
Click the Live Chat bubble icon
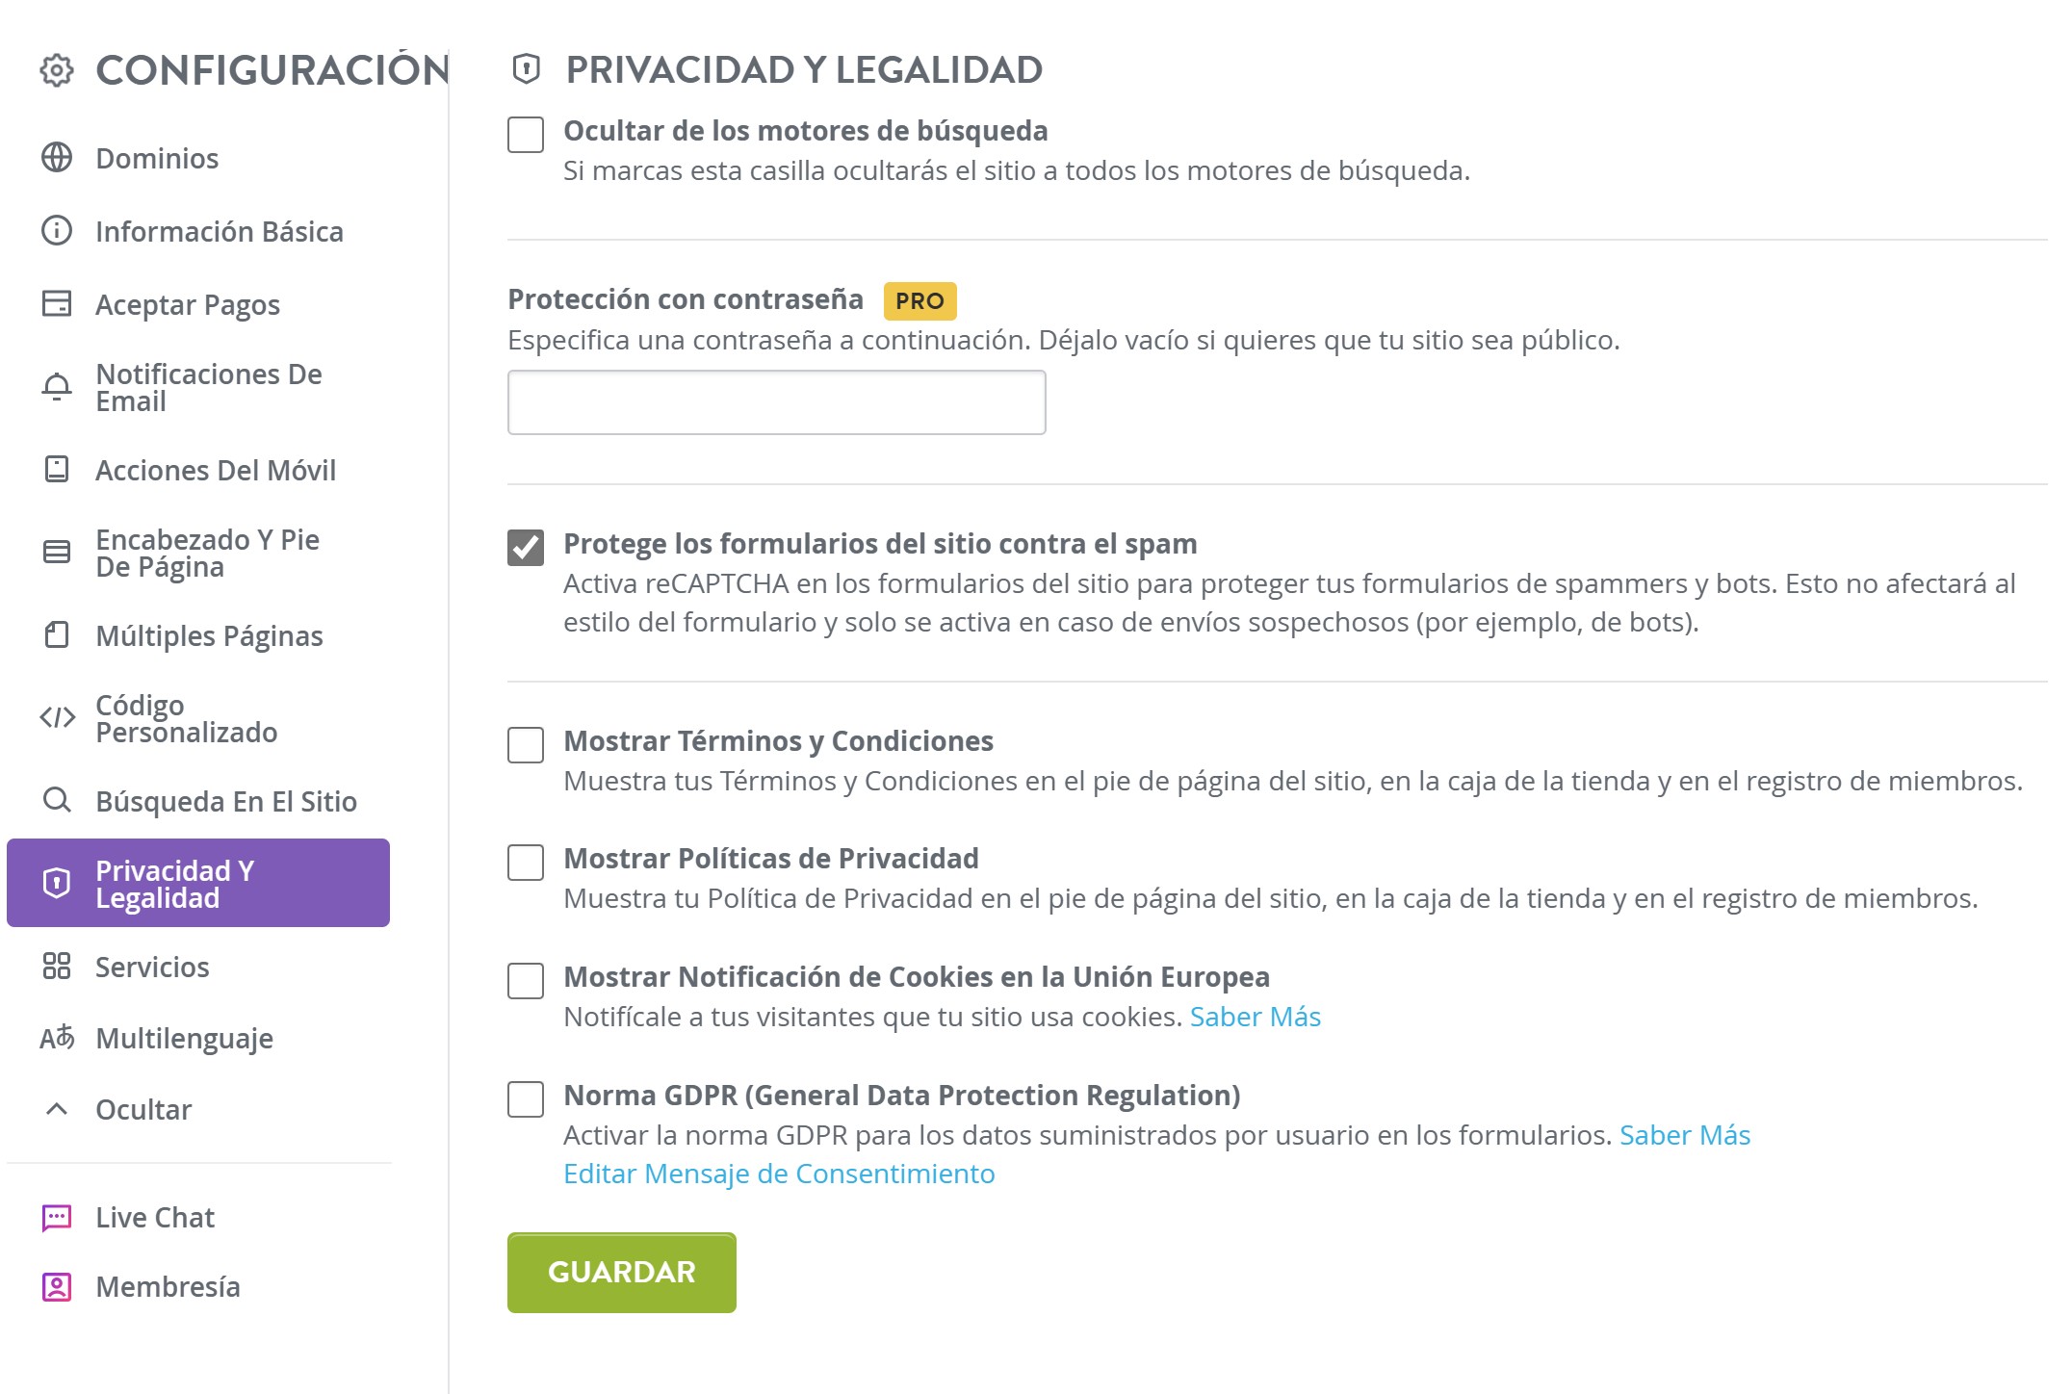pyautogui.click(x=57, y=1216)
